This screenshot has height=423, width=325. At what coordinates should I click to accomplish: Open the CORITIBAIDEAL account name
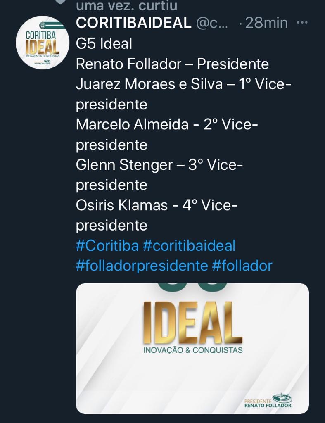click(x=133, y=23)
